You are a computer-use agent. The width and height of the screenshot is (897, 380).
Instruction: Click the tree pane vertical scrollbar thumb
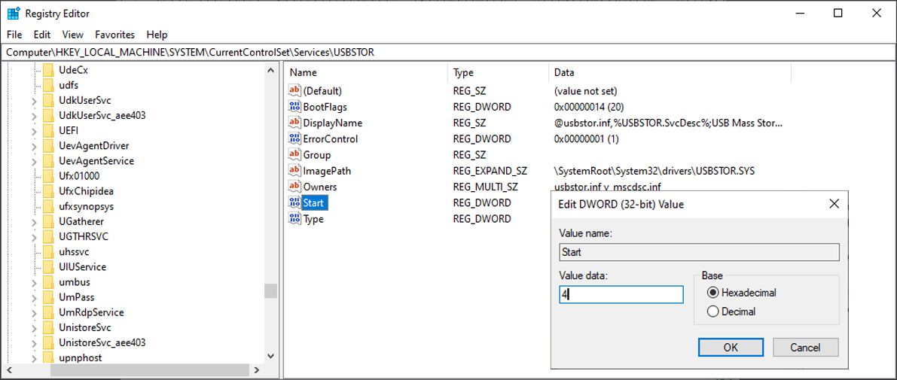(270, 290)
